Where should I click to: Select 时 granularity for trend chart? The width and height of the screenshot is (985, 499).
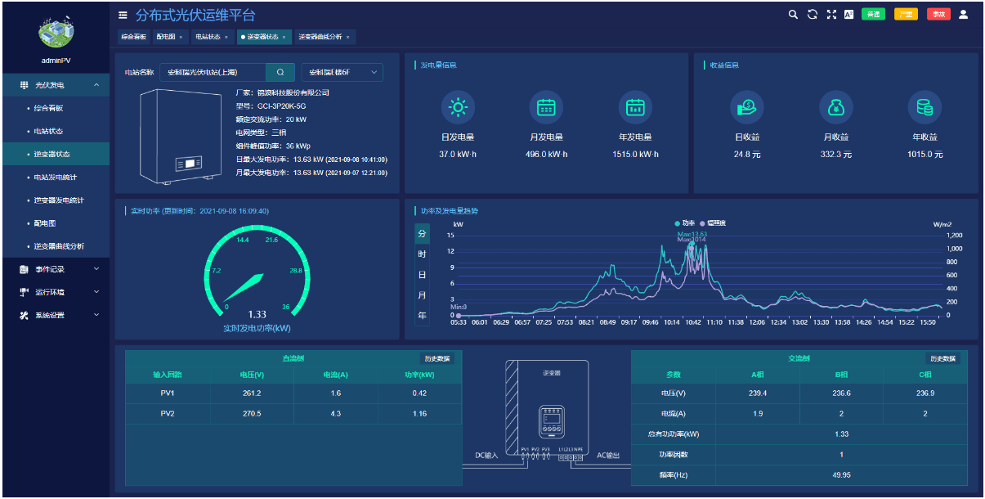422,254
